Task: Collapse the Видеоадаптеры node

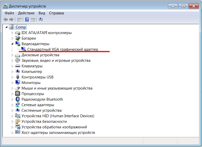Action: (12, 44)
